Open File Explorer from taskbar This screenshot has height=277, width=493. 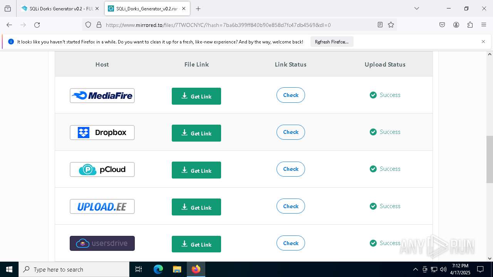[177, 269]
